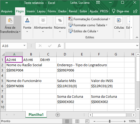This screenshot has height=124, width=140.
Task: Open the Estilos de Célula menu
Action: [83, 31]
